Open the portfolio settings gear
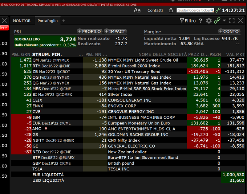 pyautogui.click(x=209, y=21)
